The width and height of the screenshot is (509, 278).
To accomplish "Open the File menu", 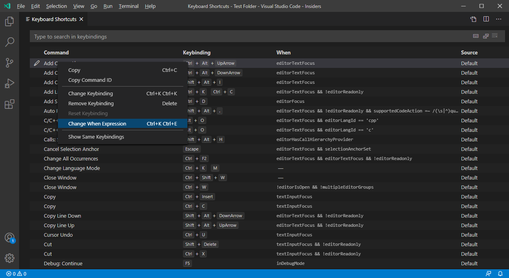I will [21, 6].
